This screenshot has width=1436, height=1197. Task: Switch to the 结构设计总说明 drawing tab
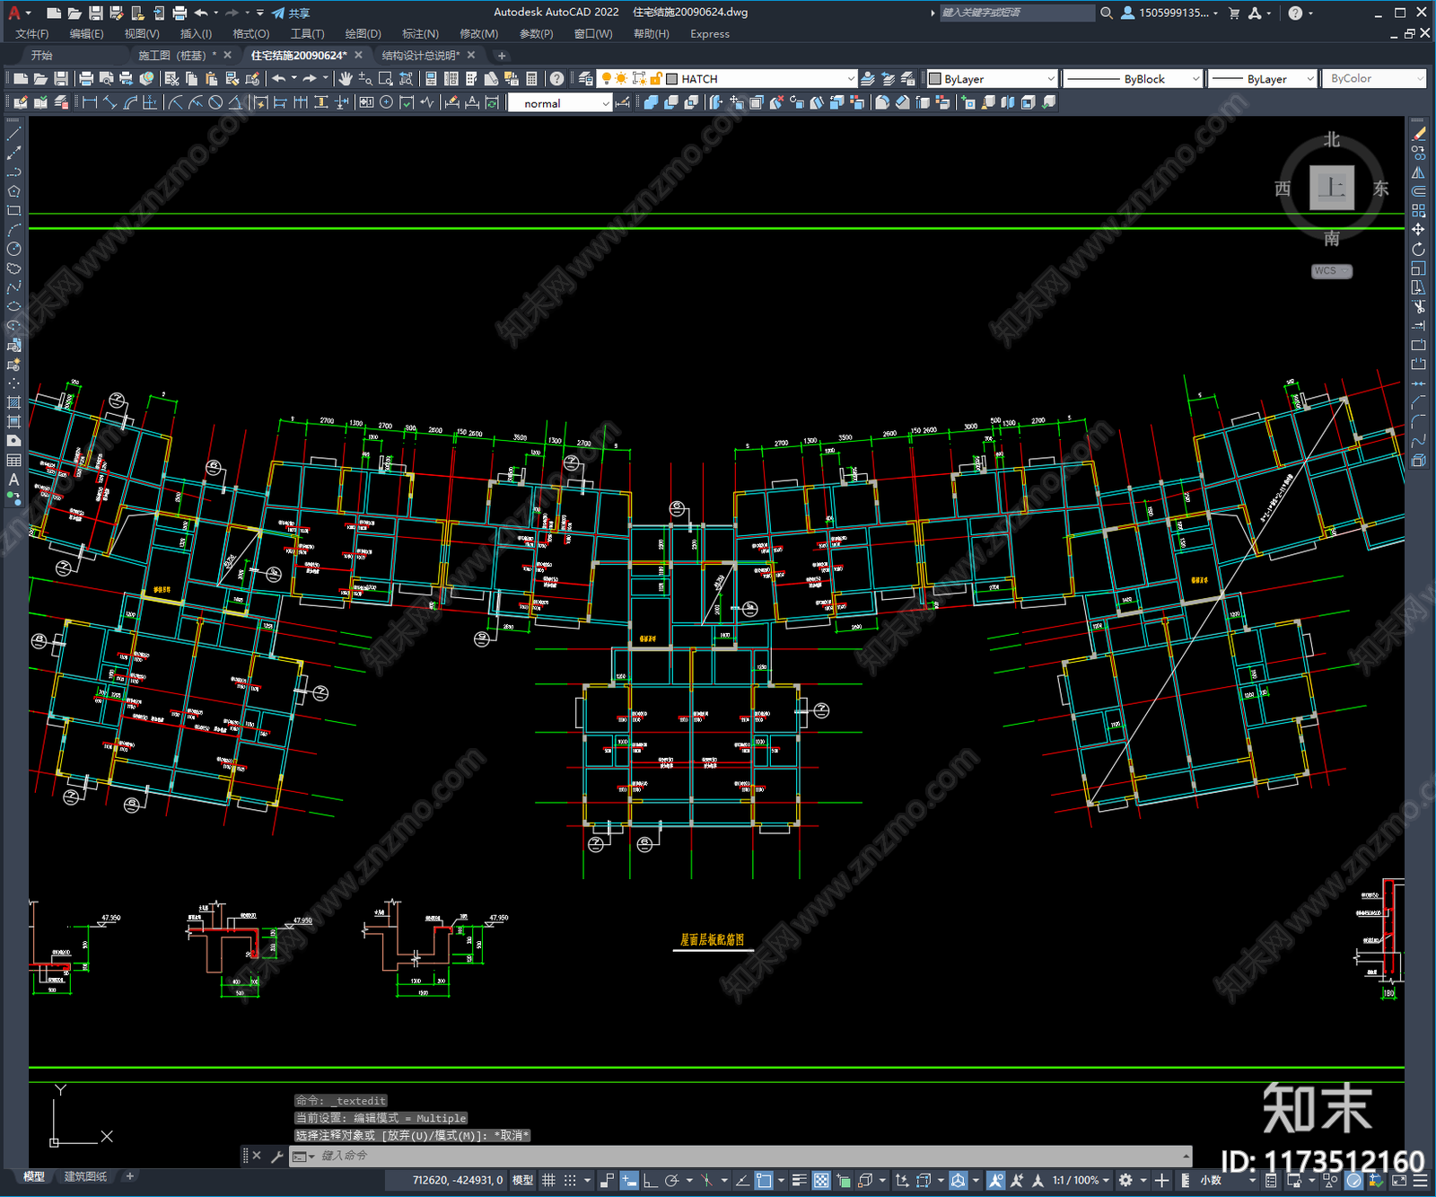point(421,56)
